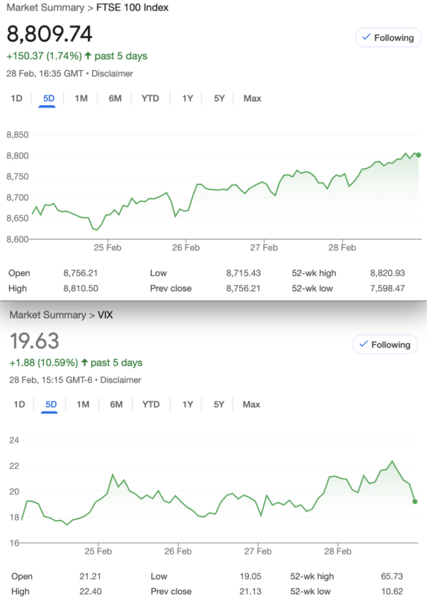
Task: Click the green endpoint dot on FTSE chart
Action: coord(418,155)
